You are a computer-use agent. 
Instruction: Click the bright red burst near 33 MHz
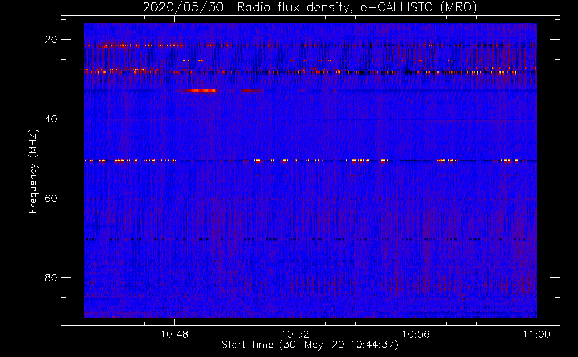[200, 91]
